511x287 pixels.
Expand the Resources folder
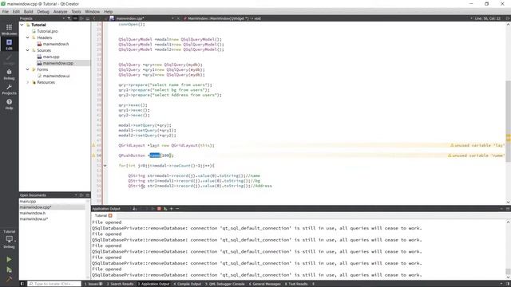tap(28, 82)
